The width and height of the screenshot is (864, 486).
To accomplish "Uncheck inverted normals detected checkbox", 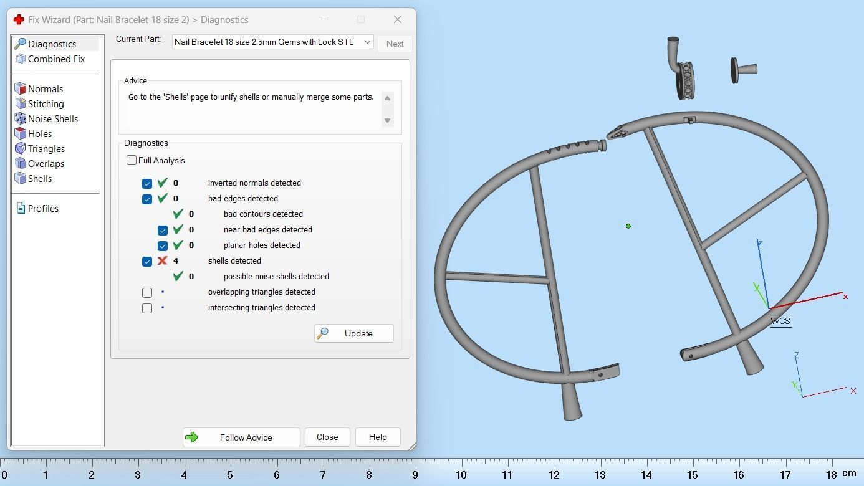I will 147,183.
